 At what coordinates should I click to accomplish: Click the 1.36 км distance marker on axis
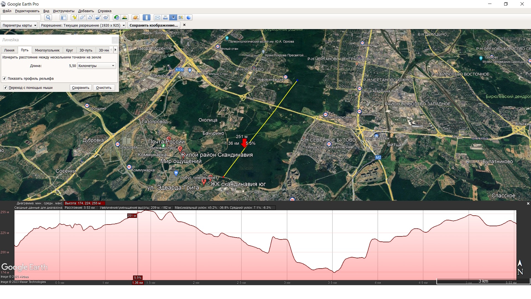138,283
